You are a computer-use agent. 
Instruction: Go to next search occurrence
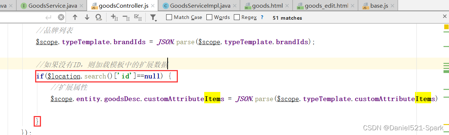pyautogui.click(x=87, y=17)
